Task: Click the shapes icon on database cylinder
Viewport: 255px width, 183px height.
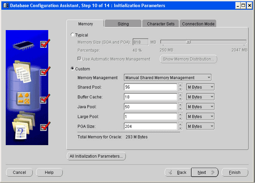Action: coord(24,98)
